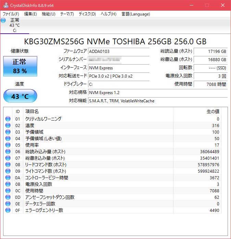Click raw value 4490 for error log entries
The image size is (231, 239).
coord(215,210)
